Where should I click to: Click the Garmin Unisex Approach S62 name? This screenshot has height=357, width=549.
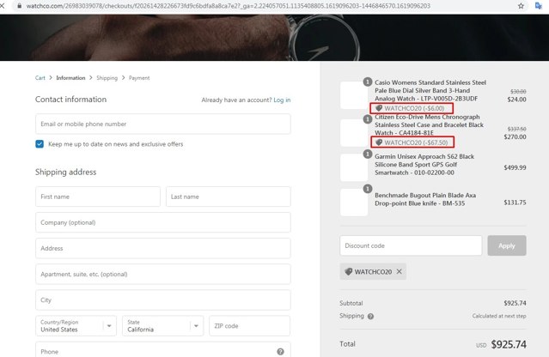click(x=424, y=164)
